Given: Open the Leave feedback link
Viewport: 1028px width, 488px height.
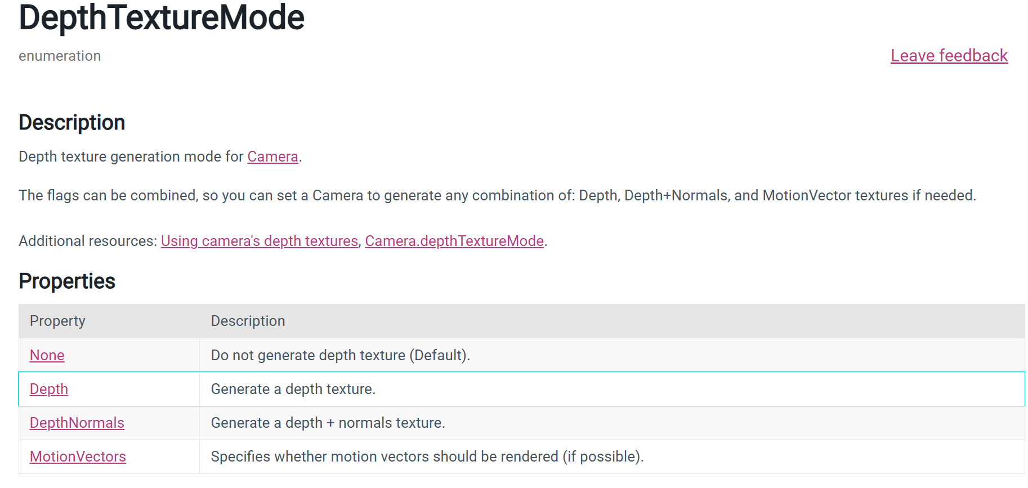Looking at the screenshot, I should 949,56.
